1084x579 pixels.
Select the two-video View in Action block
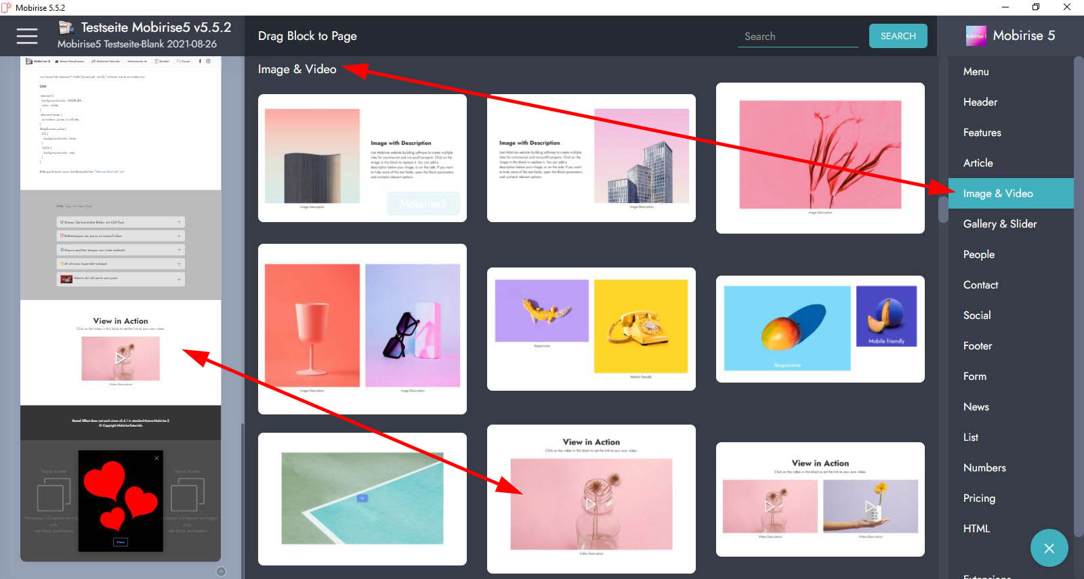point(820,499)
